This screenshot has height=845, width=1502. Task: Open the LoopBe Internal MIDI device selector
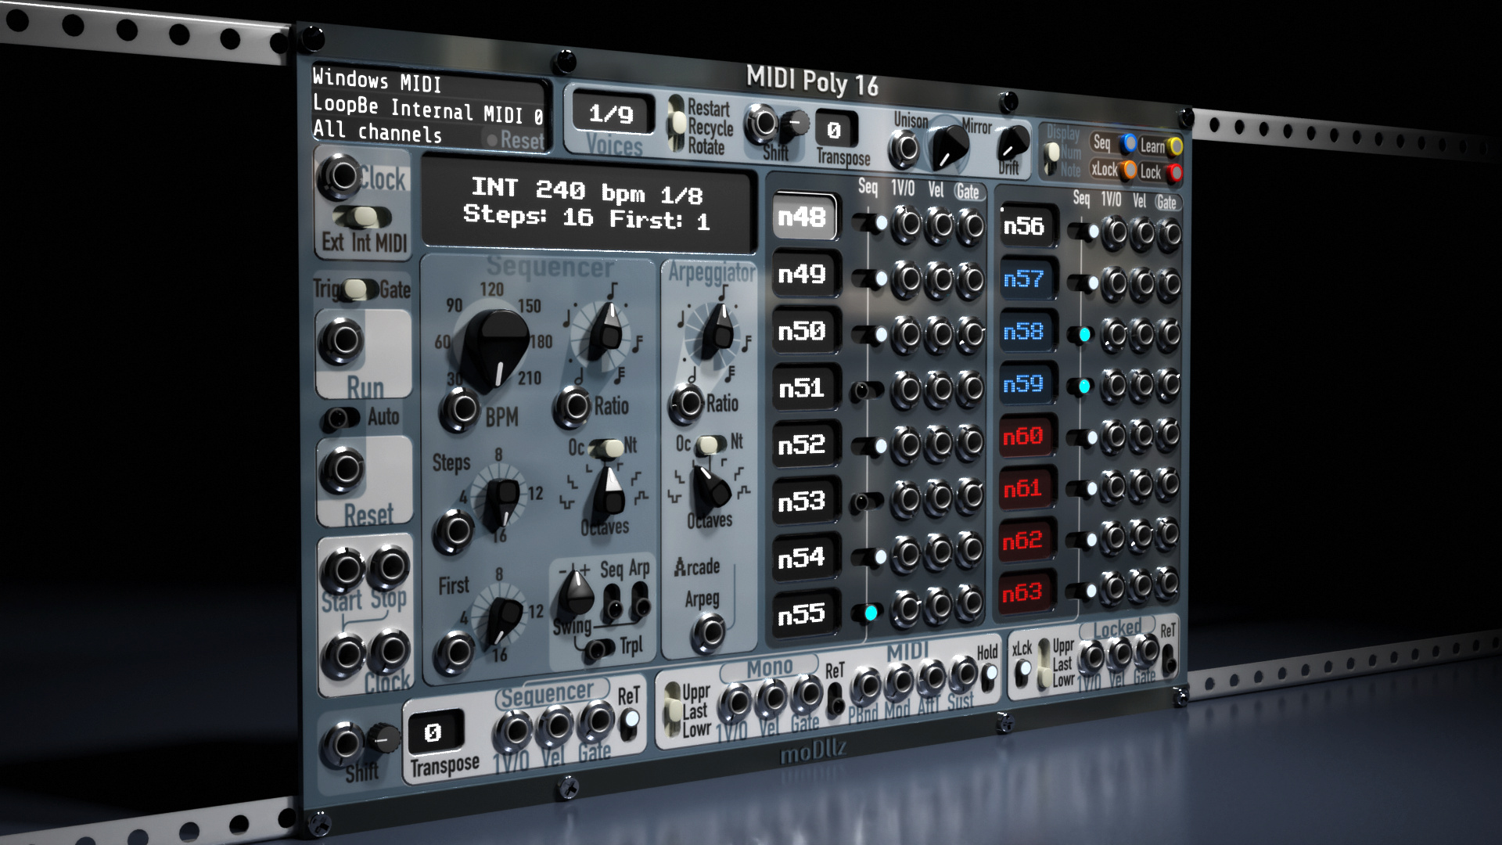pos(427,110)
